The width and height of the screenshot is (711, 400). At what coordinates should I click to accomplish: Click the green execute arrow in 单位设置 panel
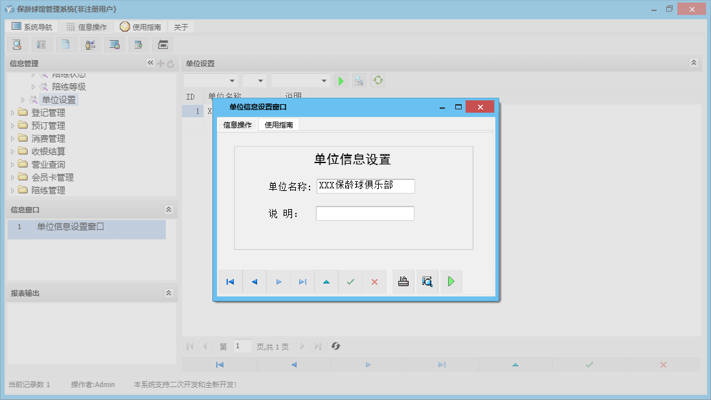341,80
